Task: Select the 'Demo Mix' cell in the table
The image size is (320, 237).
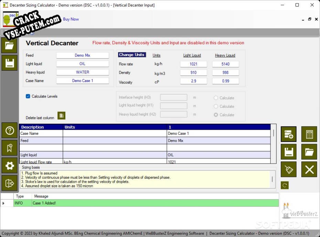Action: (218, 141)
